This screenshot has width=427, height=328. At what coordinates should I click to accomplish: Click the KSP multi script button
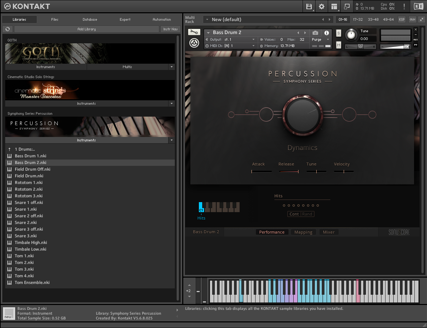[x=402, y=19]
